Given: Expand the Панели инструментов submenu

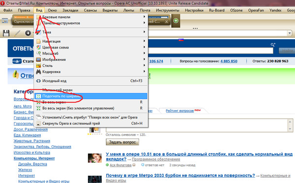Looking at the screenshot, I should coord(144,23).
